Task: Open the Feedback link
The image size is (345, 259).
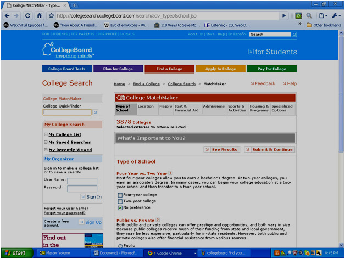Action: [263, 83]
